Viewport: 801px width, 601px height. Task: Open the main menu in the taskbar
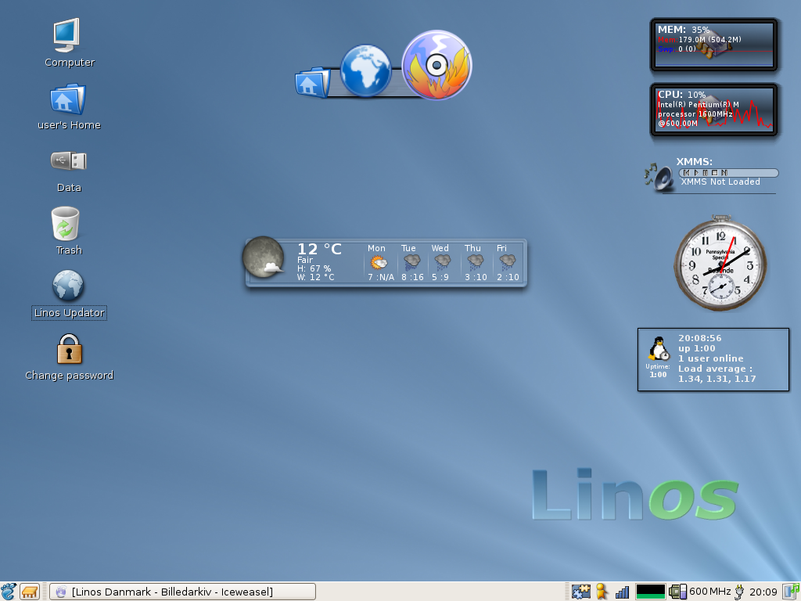(9, 592)
